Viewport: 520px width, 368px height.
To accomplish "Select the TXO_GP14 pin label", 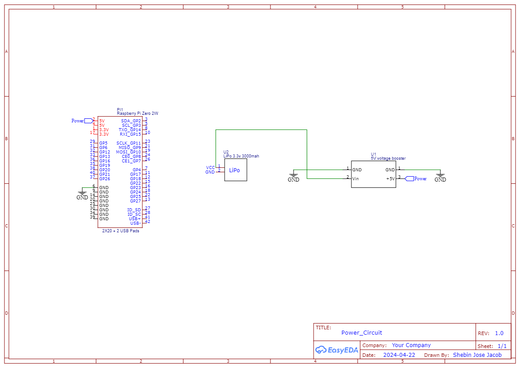I will [x=130, y=130].
